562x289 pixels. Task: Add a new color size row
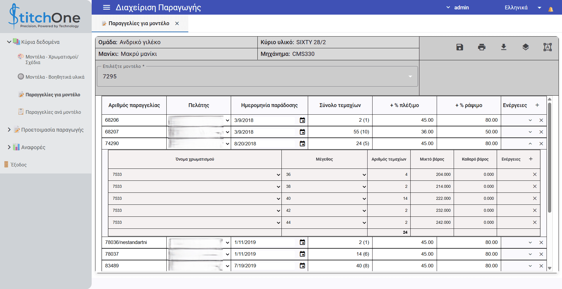pyautogui.click(x=531, y=159)
